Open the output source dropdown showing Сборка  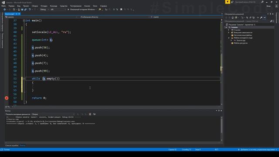(x=53, y=114)
